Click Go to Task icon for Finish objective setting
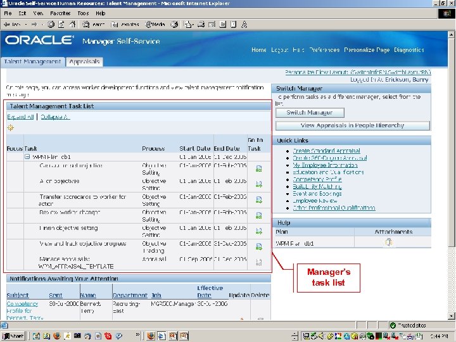This screenshot has width=456, height=342. click(x=259, y=231)
